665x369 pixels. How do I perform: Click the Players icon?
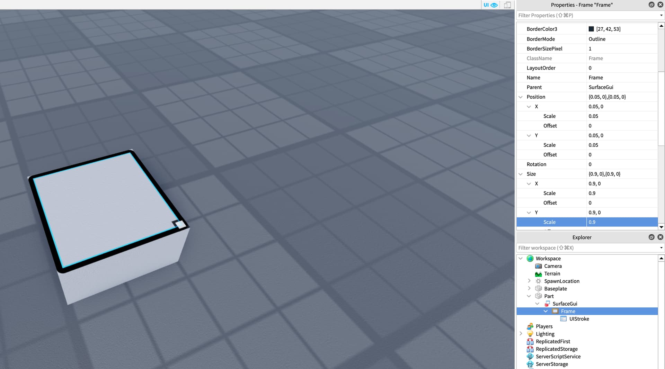[x=530, y=326]
